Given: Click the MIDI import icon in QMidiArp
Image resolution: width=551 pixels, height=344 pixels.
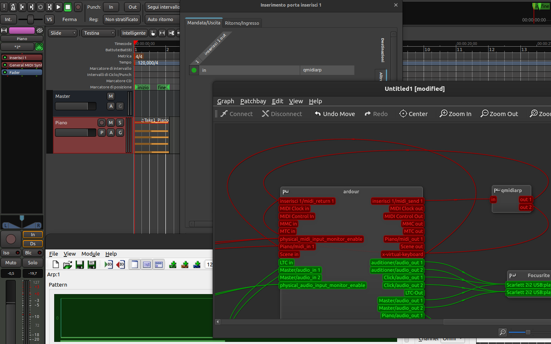Looking at the screenshot, I should (109, 264).
